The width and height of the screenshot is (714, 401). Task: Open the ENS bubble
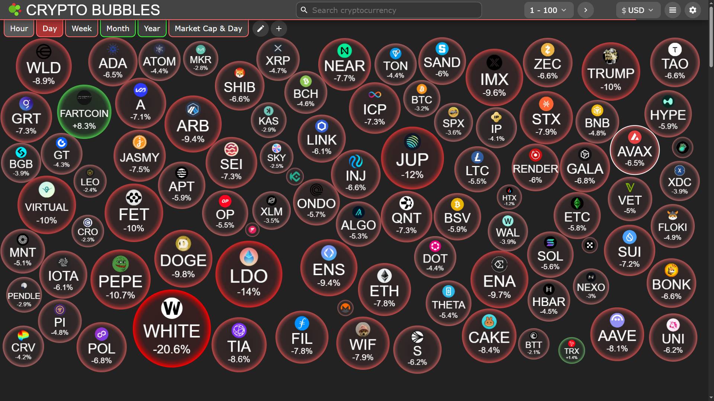pyautogui.click(x=329, y=268)
